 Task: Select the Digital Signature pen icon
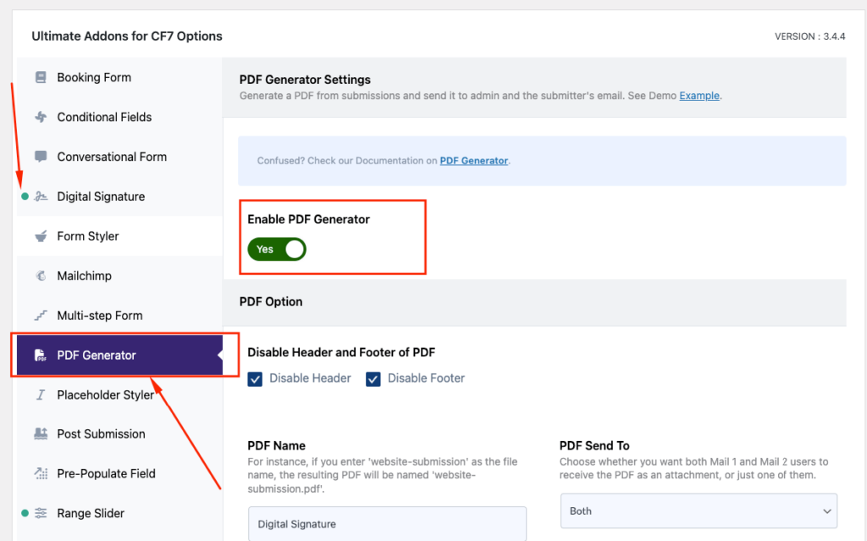pos(41,196)
